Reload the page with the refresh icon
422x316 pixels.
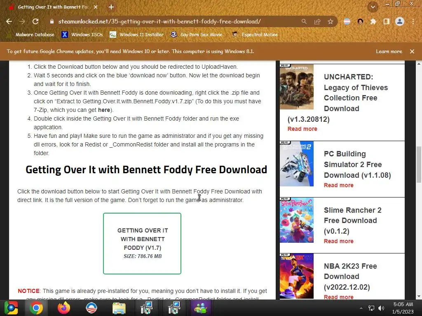tap(35, 21)
